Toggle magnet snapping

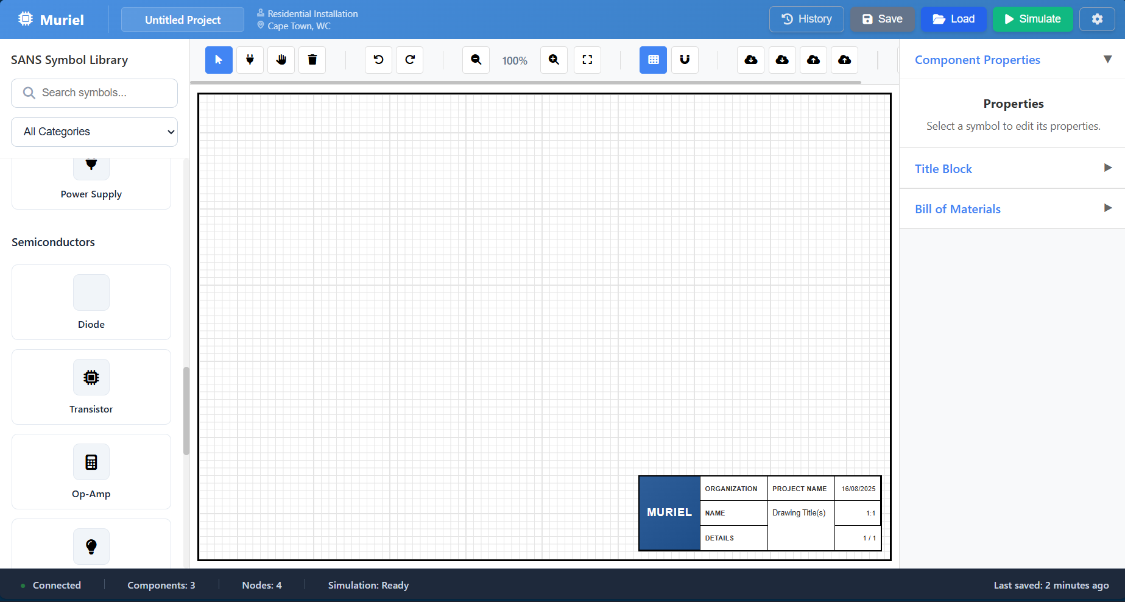pos(685,60)
